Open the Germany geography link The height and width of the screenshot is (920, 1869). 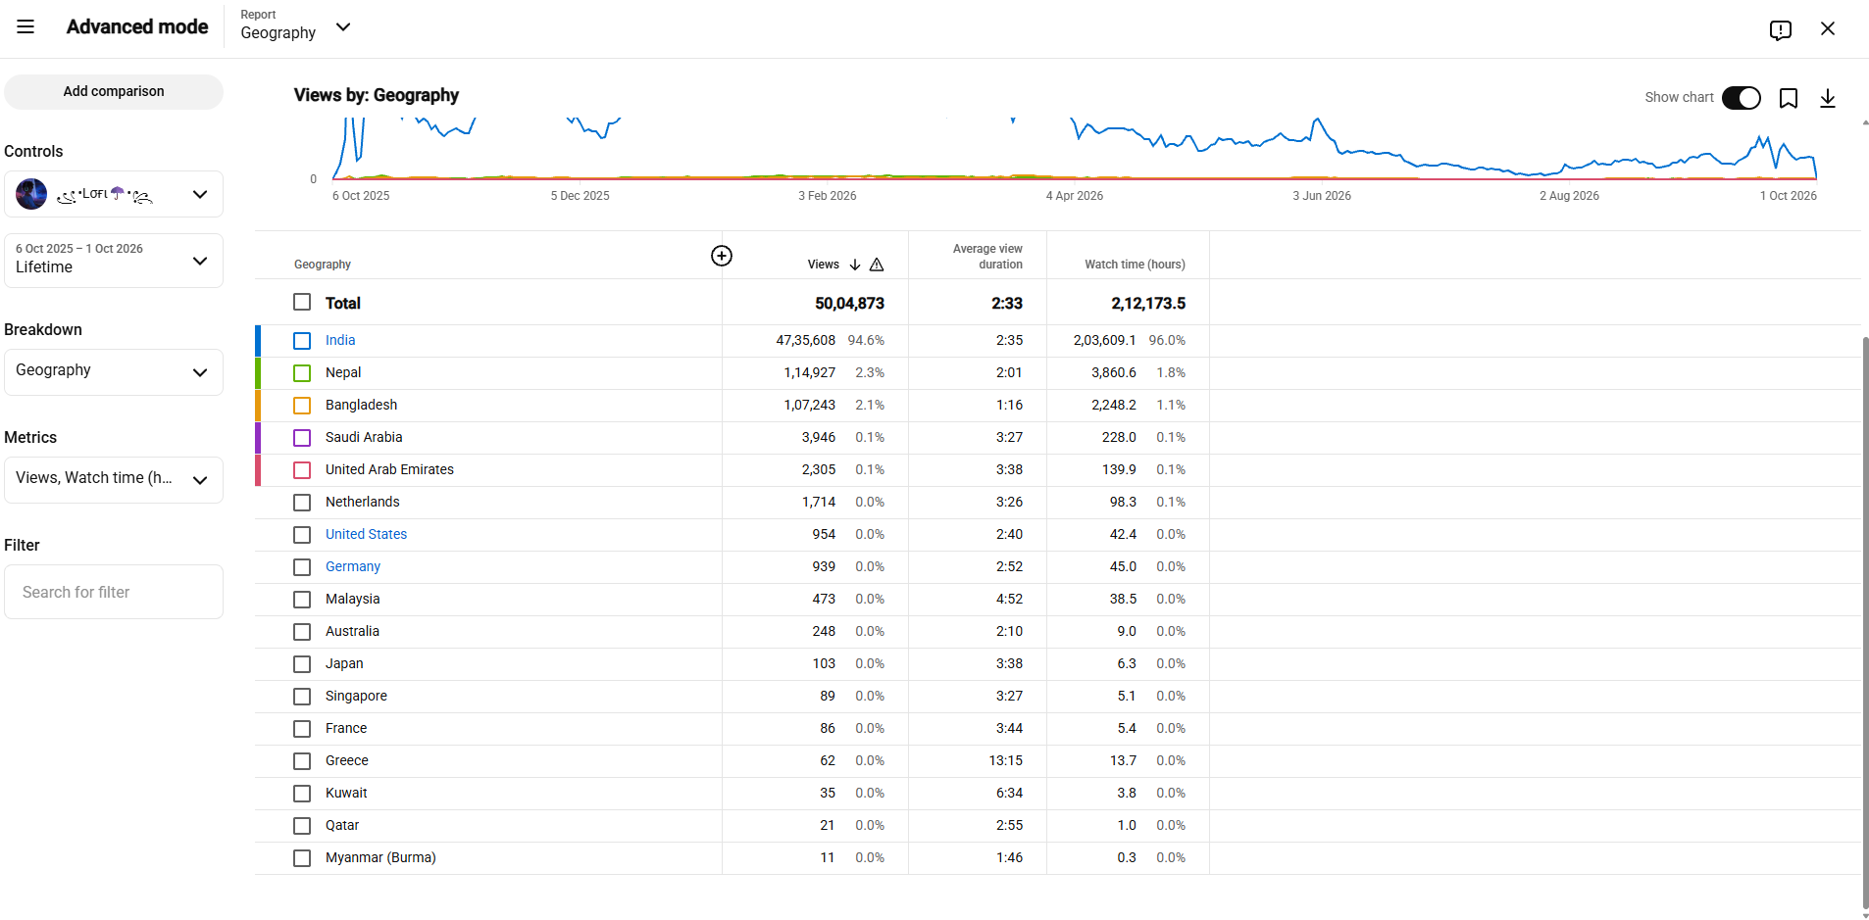tap(353, 566)
